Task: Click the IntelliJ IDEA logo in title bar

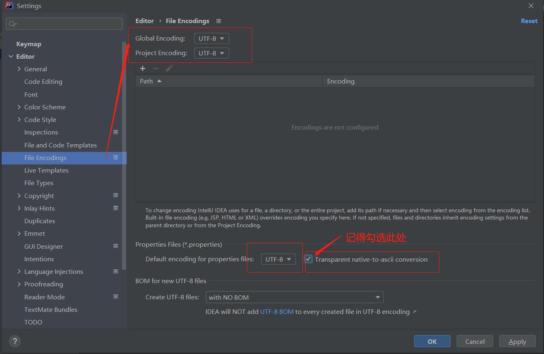Action: pyautogui.click(x=9, y=6)
